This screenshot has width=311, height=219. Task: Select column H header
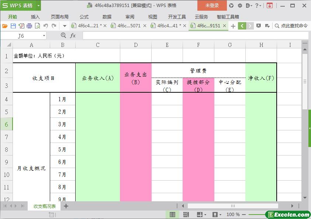click(x=261, y=45)
